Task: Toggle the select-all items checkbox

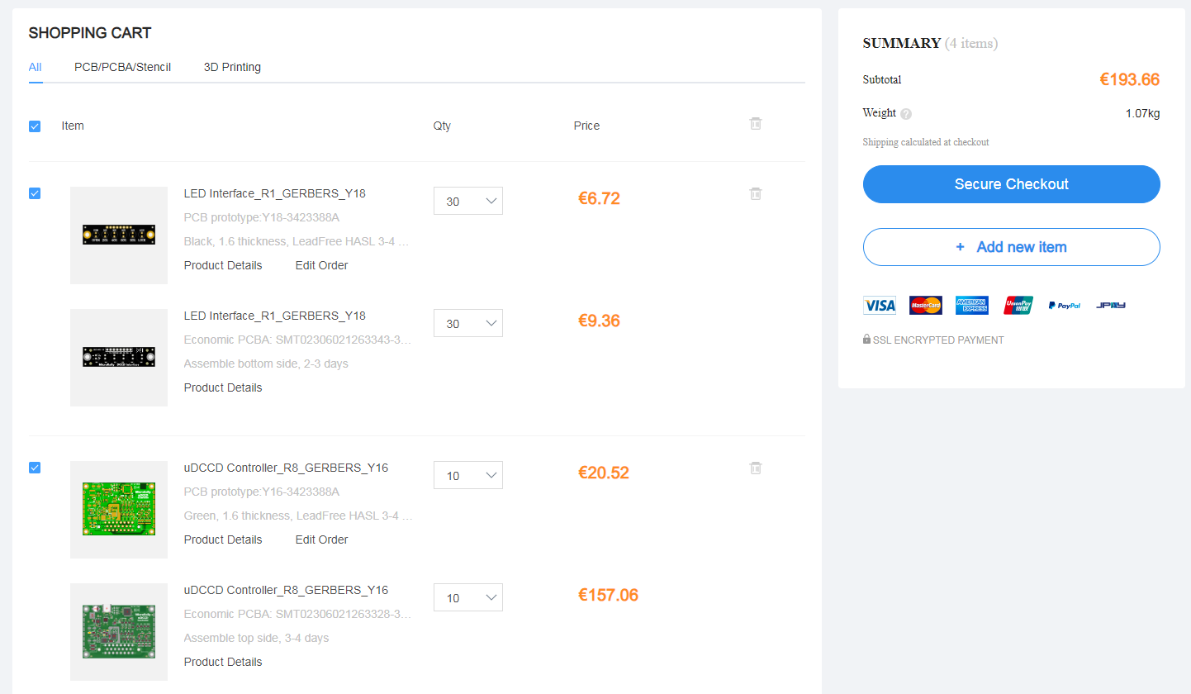Action: [35, 126]
